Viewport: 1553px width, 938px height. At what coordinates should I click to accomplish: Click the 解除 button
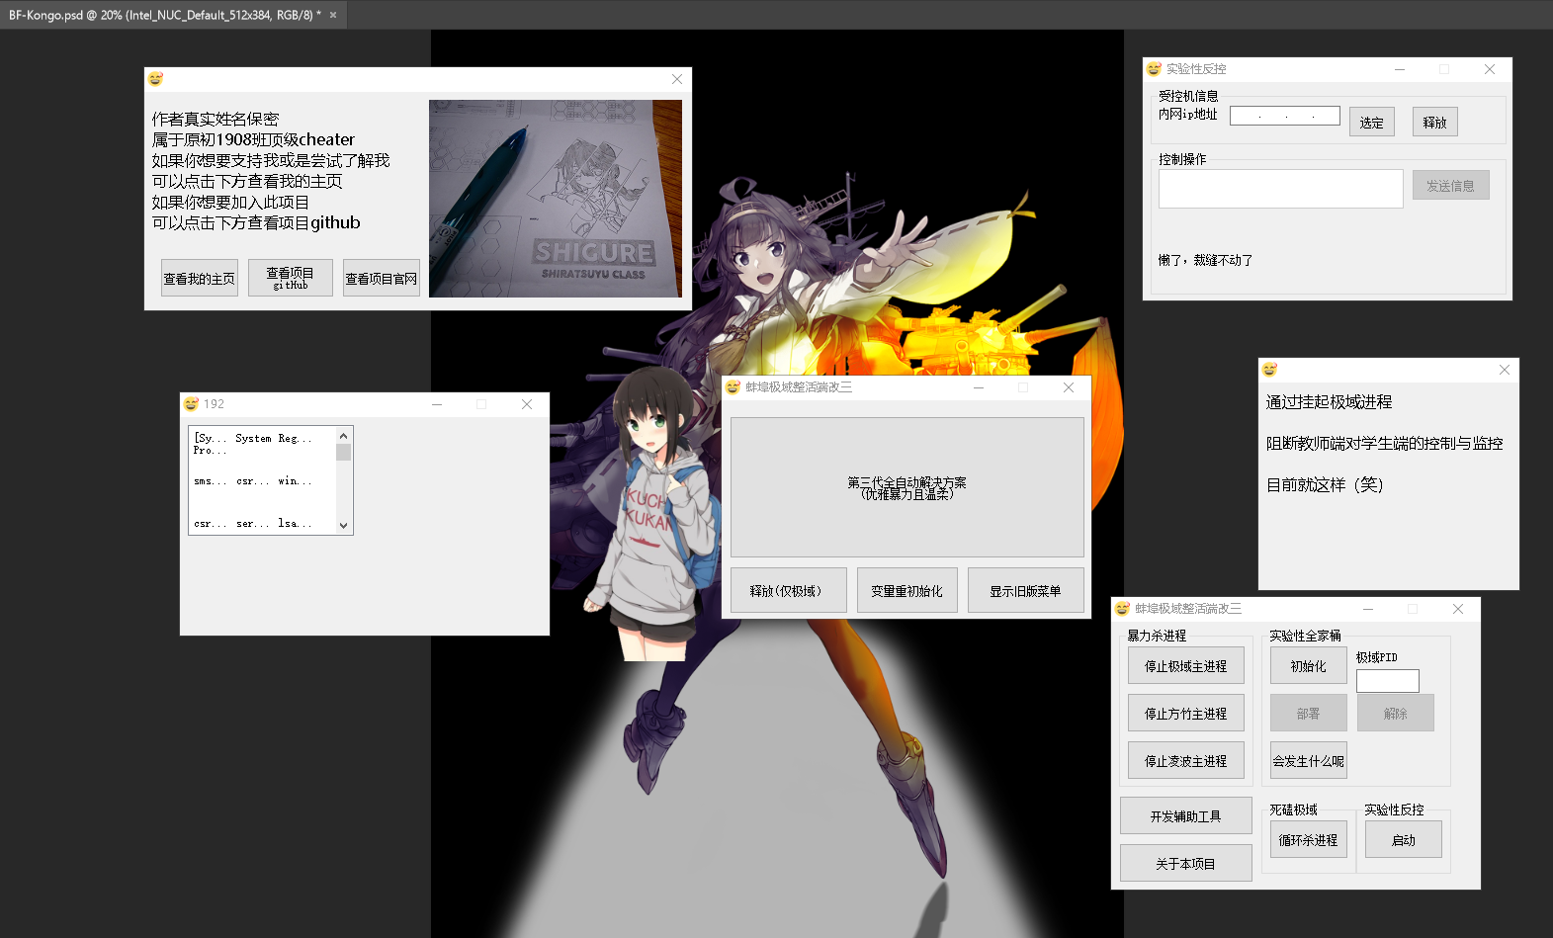pyautogui.click(x=1396, y=714)
